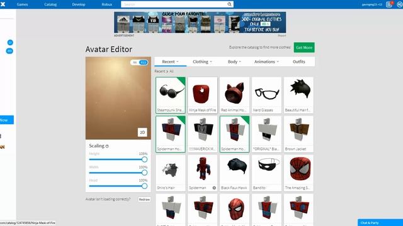Equip the Ninja Mask of Fire

[x=203, y=95]
